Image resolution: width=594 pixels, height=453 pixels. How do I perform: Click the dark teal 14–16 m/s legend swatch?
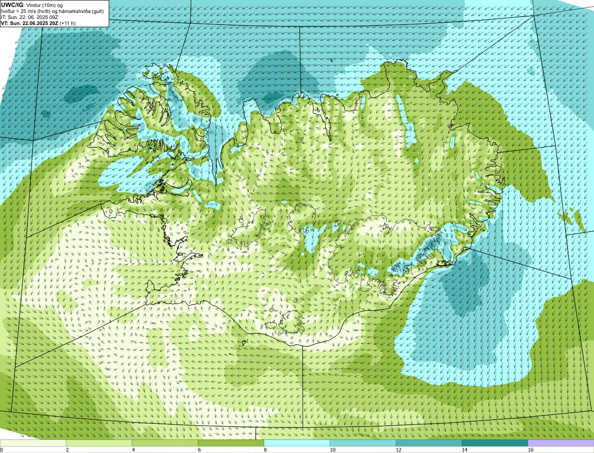point(495,443)
